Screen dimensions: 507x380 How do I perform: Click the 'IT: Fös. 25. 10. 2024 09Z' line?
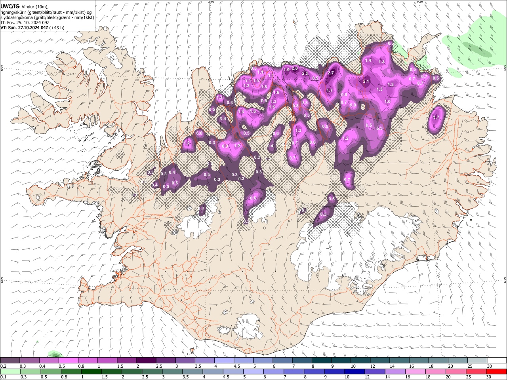click(x=25, y=23)
